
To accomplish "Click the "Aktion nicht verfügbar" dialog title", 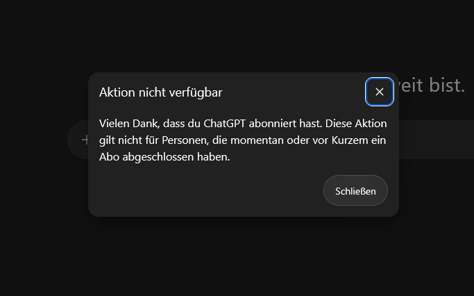I will [161, 92].
